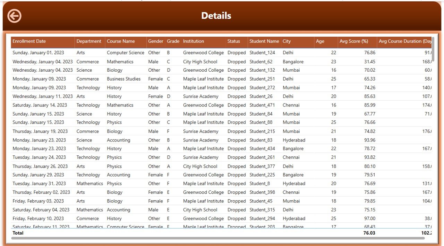
Task: Click the Student_315 cell
Action: (x=262, y=210)
